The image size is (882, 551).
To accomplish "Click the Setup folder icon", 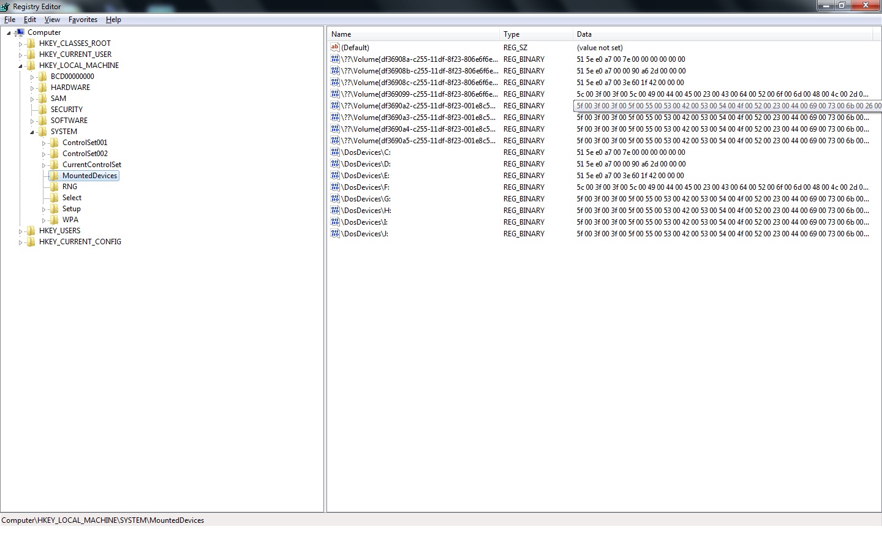I will click(x=55, y=209).
